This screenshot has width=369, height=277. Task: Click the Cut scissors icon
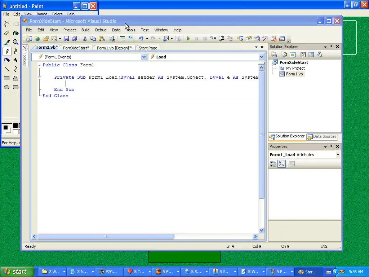click(x=85, y=39)
